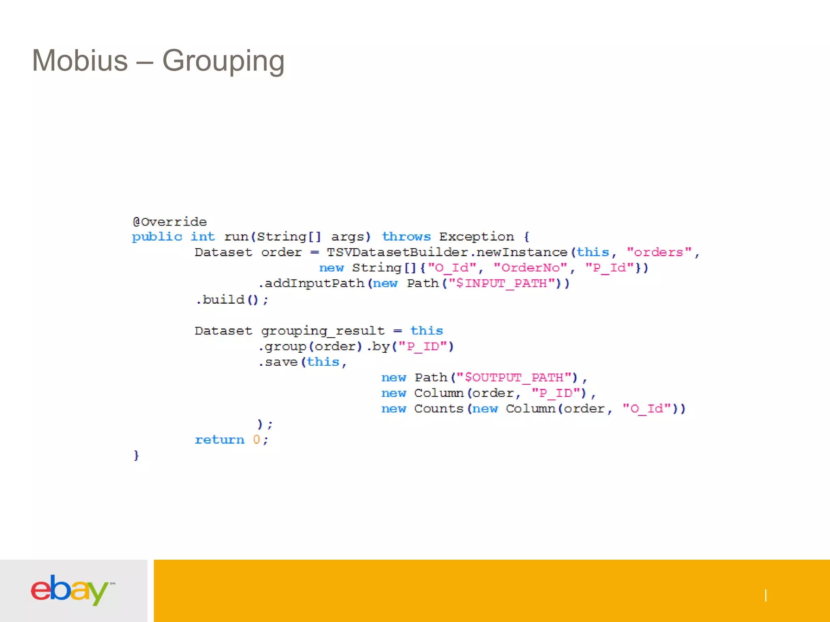Click the ".addInputPath" method call
The height and width of the screenshot is (622, 830).
tap(311, 283)
